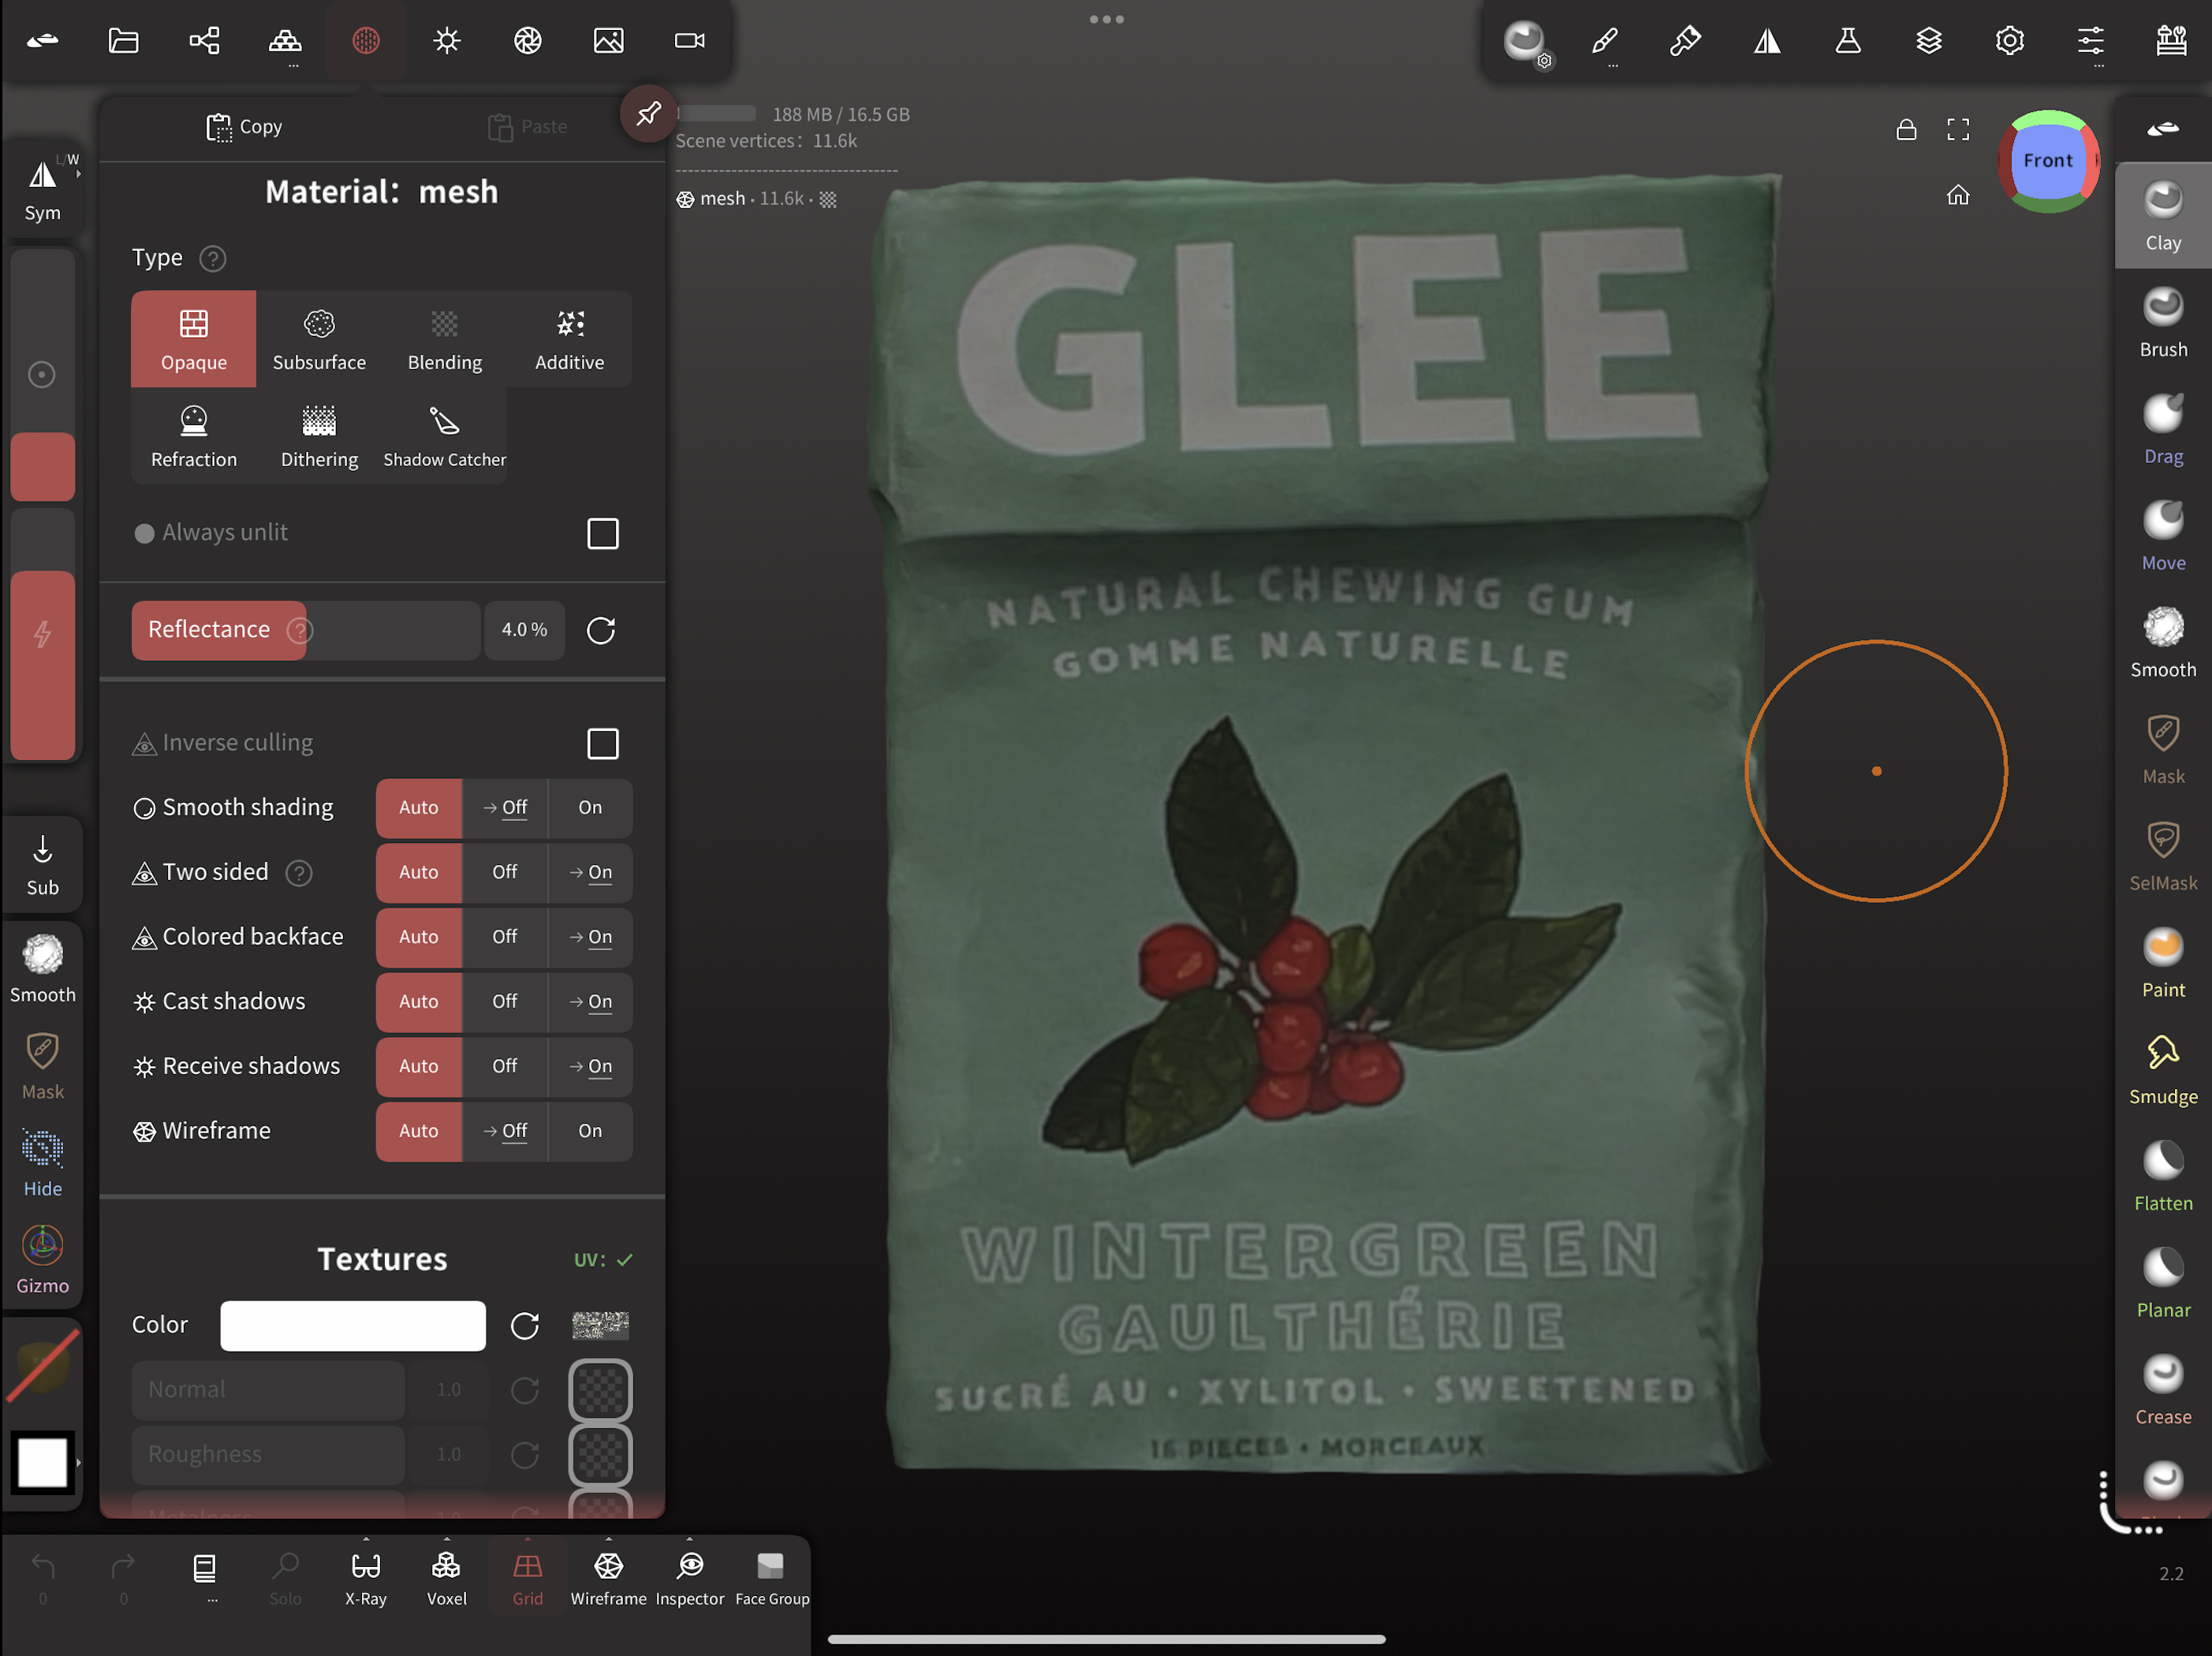
Task: Turn Cast shadows Off
Action: 504,1001
